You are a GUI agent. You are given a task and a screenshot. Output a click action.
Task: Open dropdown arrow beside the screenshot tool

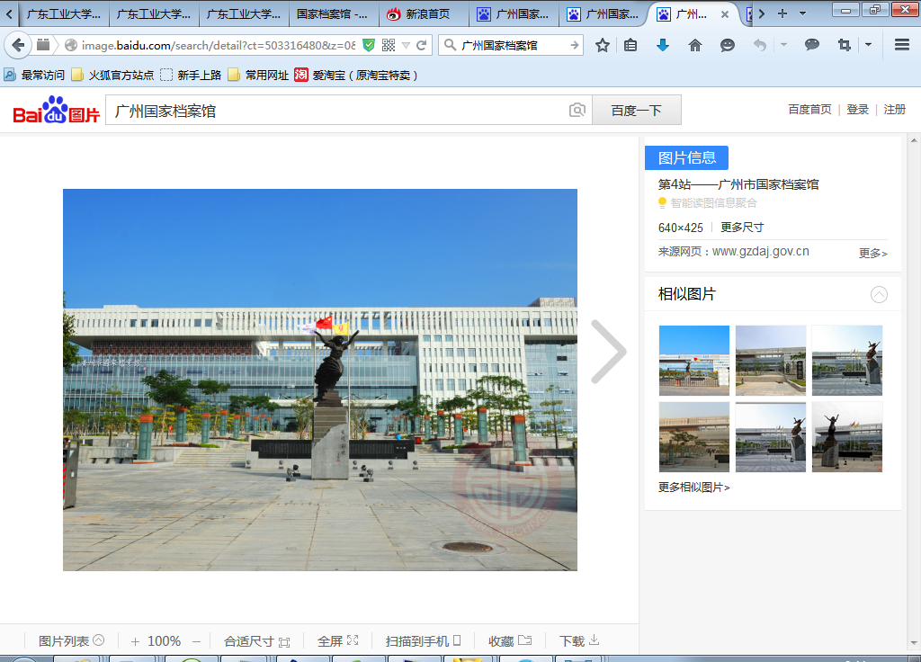[x=868, y=45]
